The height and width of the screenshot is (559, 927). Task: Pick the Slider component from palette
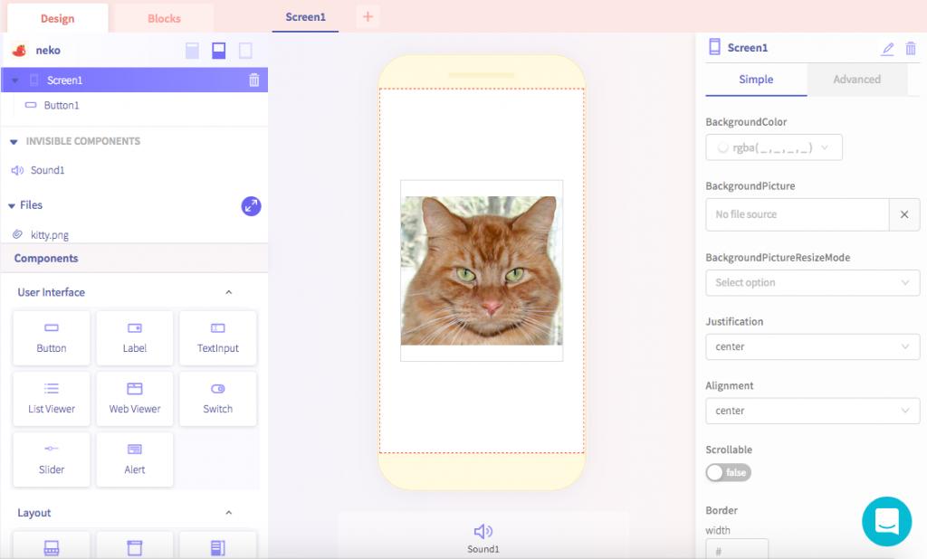[x=52, y=460]
